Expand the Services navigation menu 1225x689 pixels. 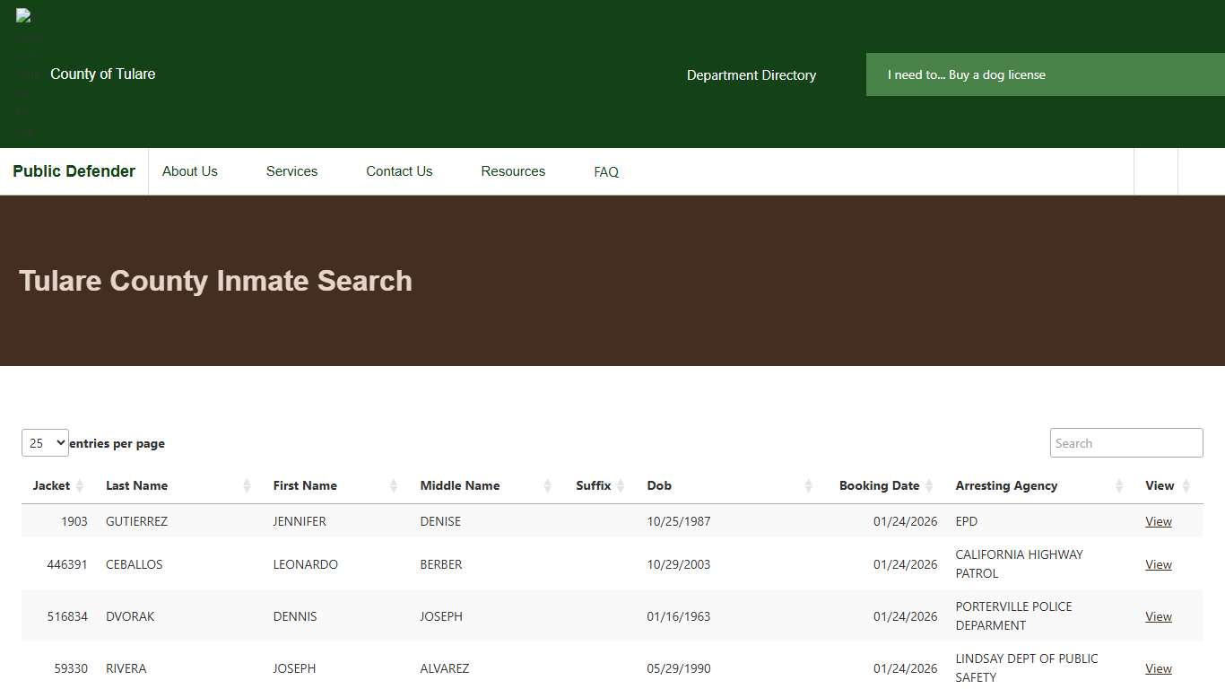(291, 171)
